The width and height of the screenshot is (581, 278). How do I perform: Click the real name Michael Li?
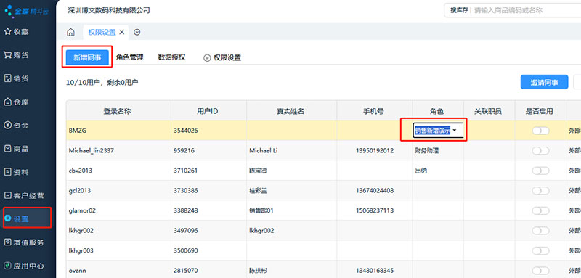tap(264, 151)
